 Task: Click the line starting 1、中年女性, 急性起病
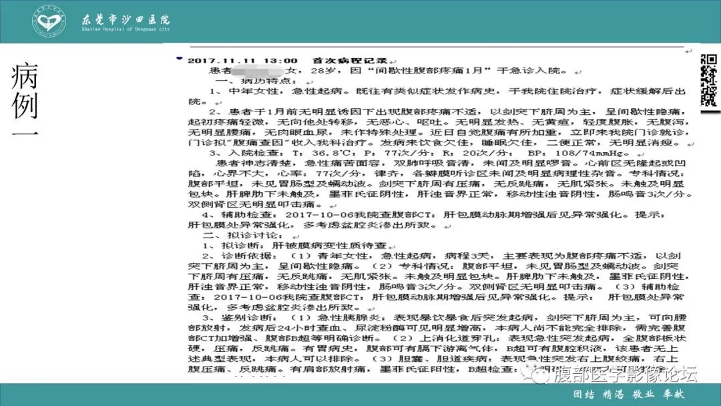[x=447, y=91]
